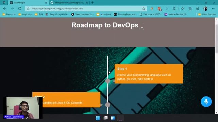
Task: Switch to the GitHub LearnScape repository tab
Action: 69,3
